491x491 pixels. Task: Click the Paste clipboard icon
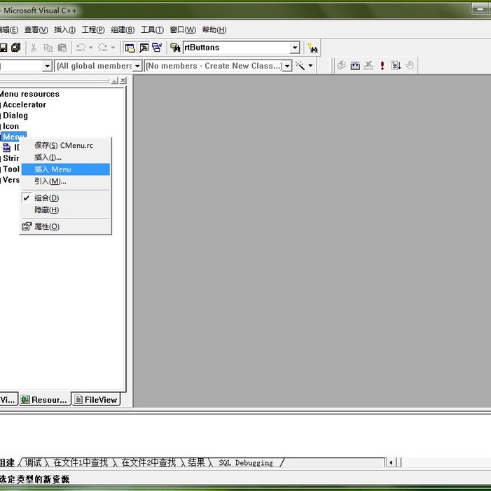62,48
